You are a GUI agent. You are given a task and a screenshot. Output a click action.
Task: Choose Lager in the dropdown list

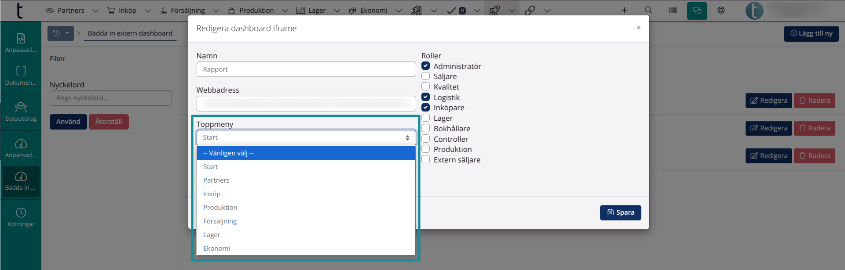point(212,235)
